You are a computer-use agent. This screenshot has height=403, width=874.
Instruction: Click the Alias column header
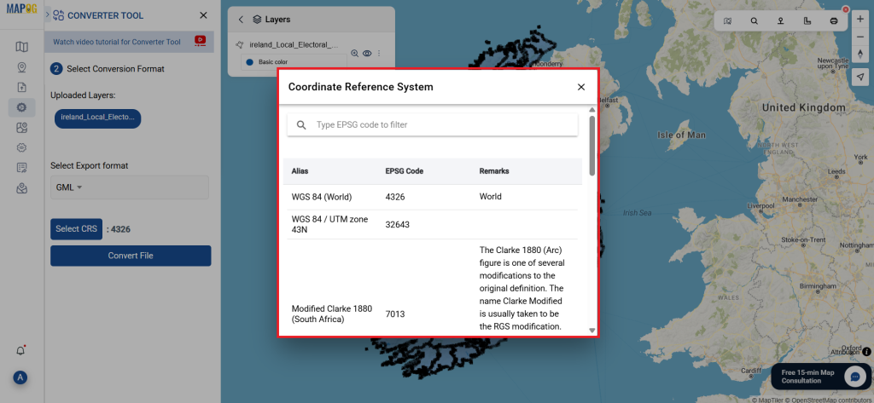[300, 171]
